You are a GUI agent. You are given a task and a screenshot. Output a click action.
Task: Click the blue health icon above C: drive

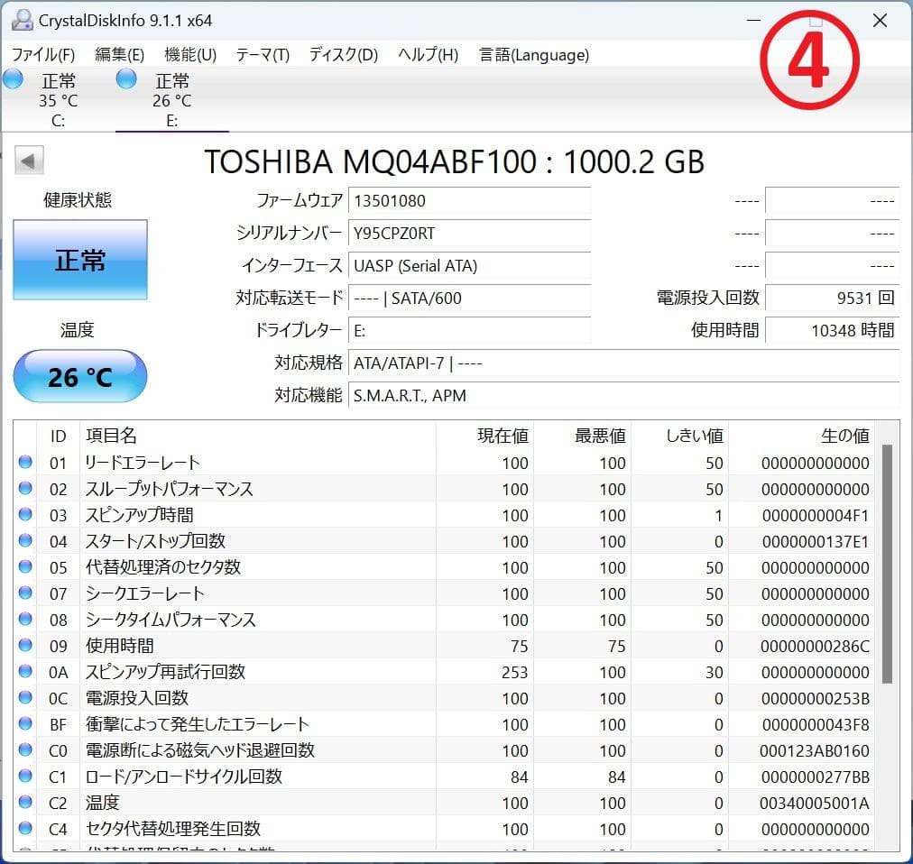click(x=13, y=79)
